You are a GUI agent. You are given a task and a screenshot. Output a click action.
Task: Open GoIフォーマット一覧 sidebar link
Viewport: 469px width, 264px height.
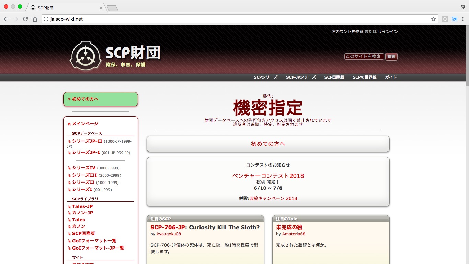(x=94, y=241)
